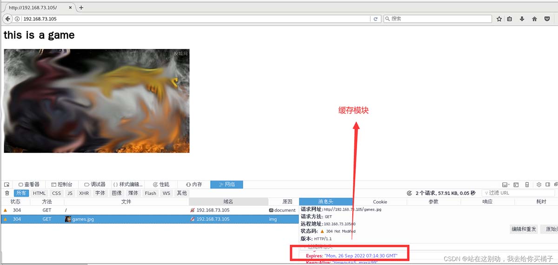Click the games.jpg thumbnail icon in list
The height and width of the screenshot is (265, 558).
point(68,219)
